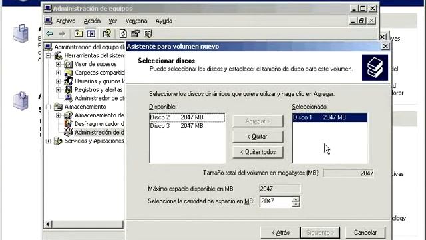426x240 pixels.
Task: Click the Almacenamiento extraíble icon
Action: coord(68,115)
